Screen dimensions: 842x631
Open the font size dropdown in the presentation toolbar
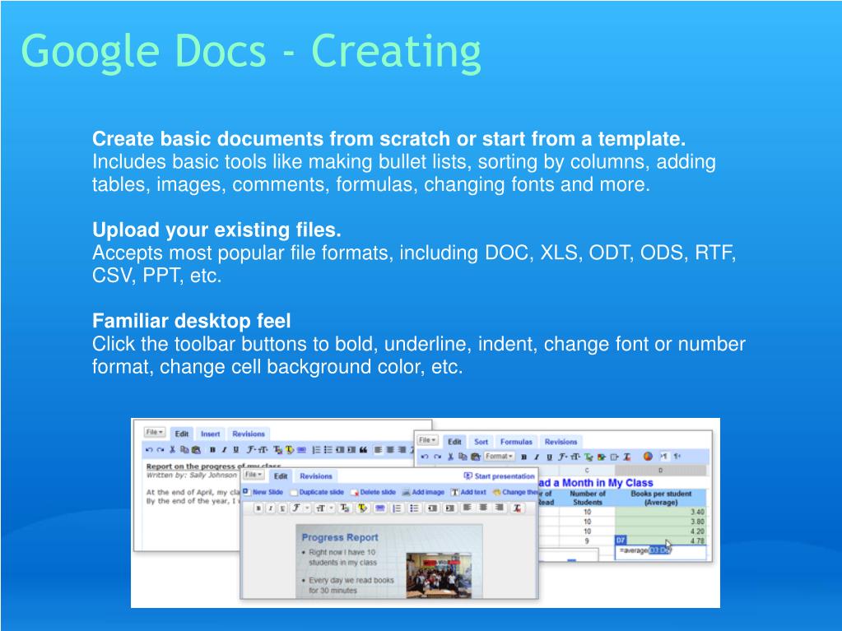pyautogui.click(x=324, y=508)
